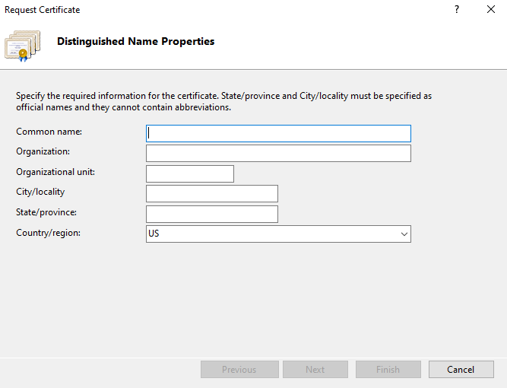Viewport: 507px width, 388px height.
Task: Click the 'Organizational unit:' label
Action: coord(55,172)
